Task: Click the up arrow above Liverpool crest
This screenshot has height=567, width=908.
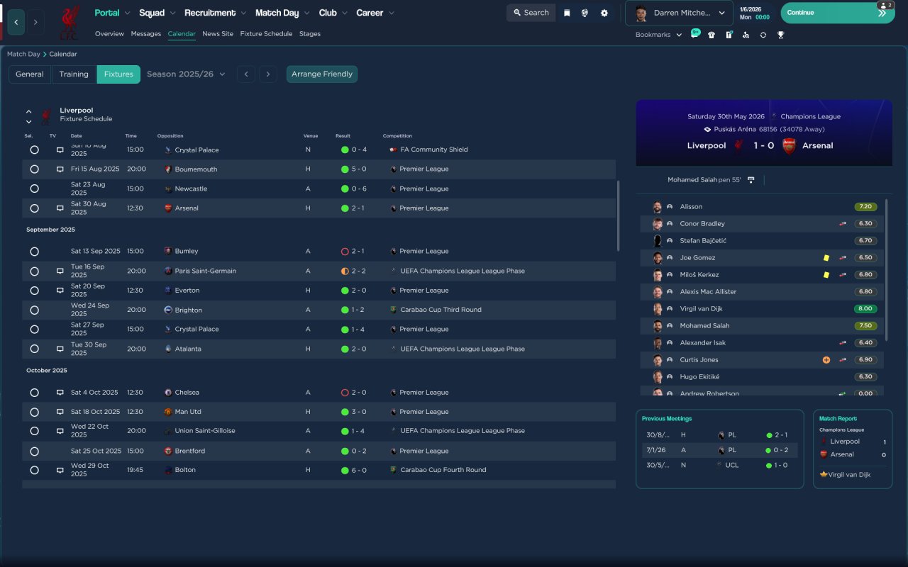Action: (x=29, y=111)
